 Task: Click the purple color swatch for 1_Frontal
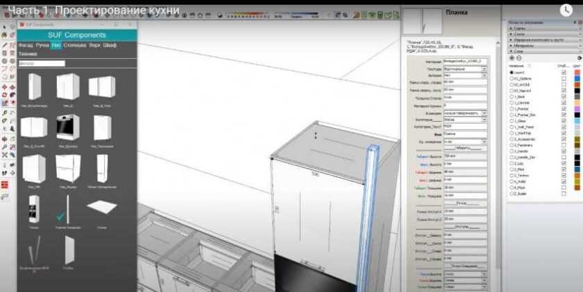click(x=577, y=109)
